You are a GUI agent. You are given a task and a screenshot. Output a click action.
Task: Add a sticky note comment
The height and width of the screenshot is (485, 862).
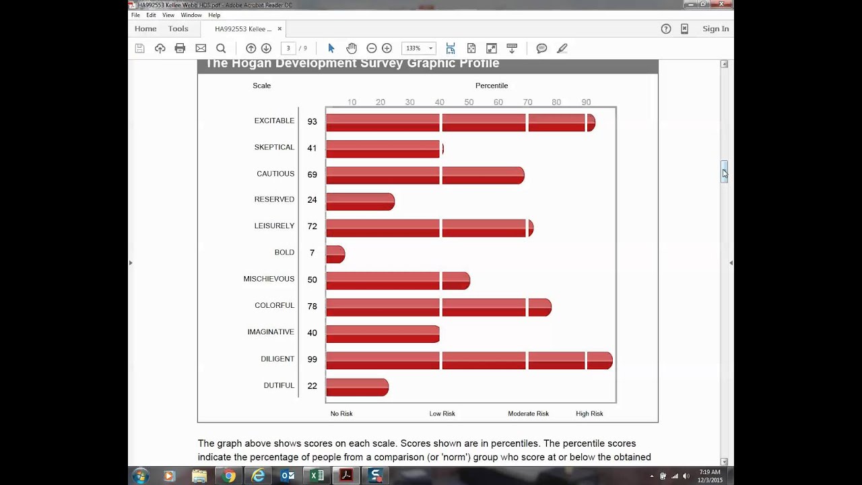pos(541,48)
